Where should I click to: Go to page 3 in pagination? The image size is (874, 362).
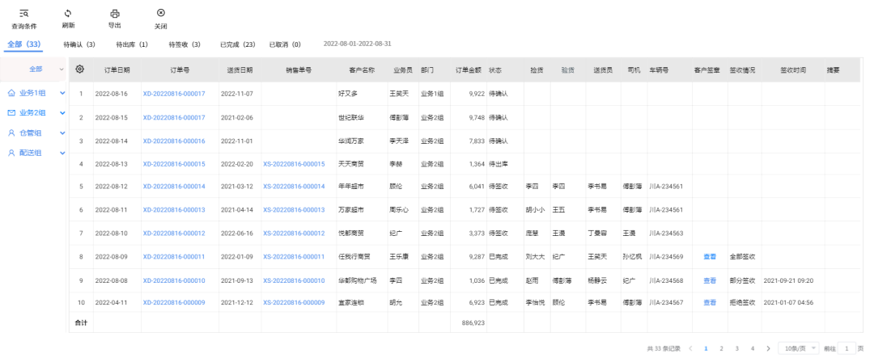[736, 348]
